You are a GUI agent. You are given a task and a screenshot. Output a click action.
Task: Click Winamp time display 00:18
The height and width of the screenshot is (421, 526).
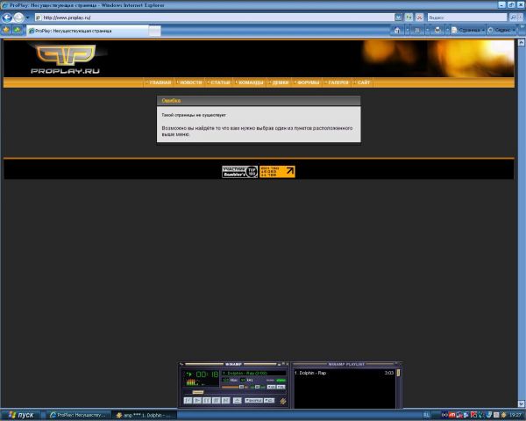(x=207, y=374)
